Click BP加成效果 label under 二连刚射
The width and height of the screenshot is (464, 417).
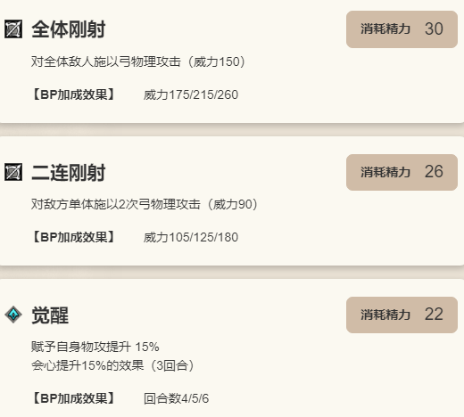point(73,237)
